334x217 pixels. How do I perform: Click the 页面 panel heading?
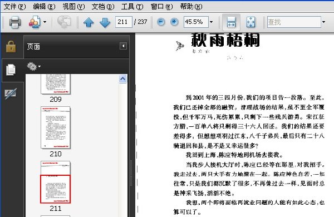click(x=33, y=47)
